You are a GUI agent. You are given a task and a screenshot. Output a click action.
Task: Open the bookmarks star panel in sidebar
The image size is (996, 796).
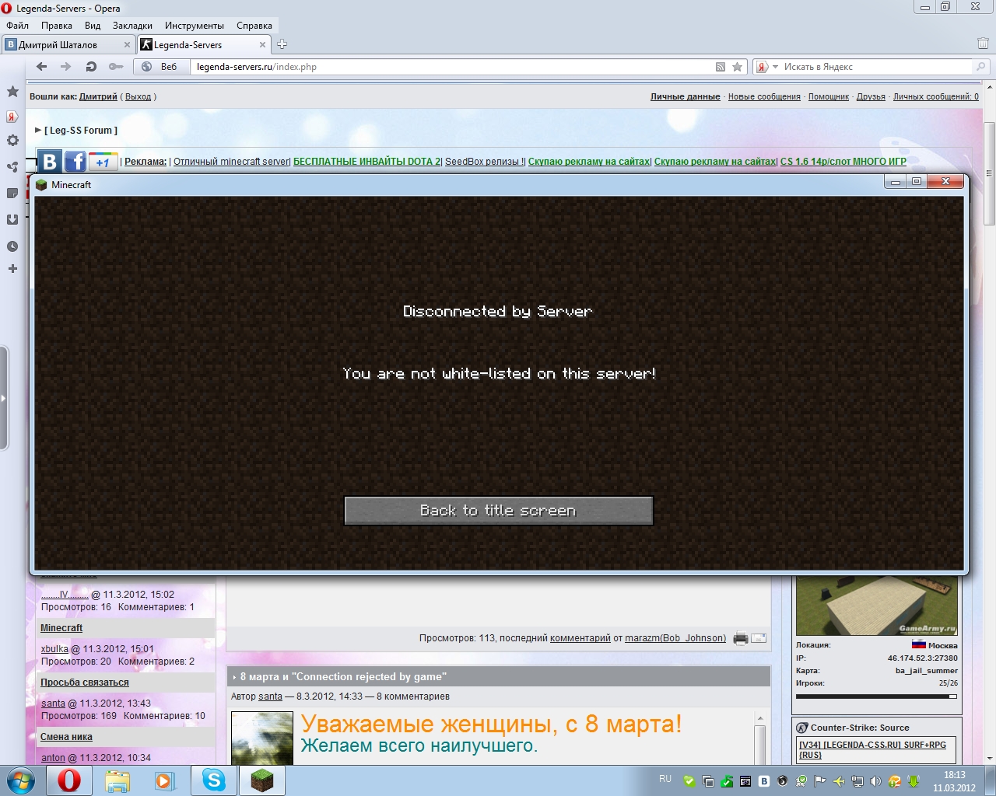pyautogui.click(x=12, y=92)
